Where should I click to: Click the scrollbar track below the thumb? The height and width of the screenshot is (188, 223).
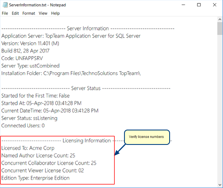coord(220,111)
